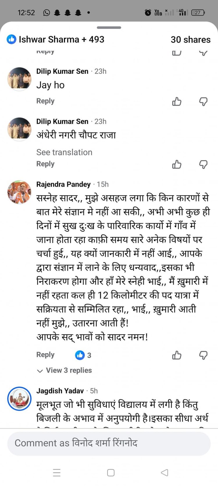Image resolution: width=218 pixels, height=486 pixels.
Task: Reply to the 'अंधेरी नगरी चौपट राजा' comment
Action: click(x=45, y=164)
